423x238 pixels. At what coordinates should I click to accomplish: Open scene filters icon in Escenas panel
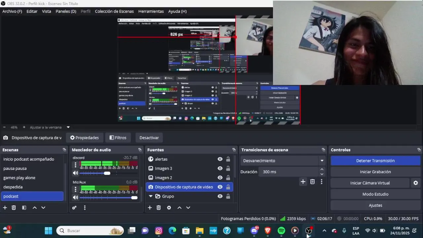pos(24,208)
